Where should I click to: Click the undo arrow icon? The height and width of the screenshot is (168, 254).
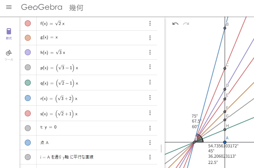[x=175, y=24]
